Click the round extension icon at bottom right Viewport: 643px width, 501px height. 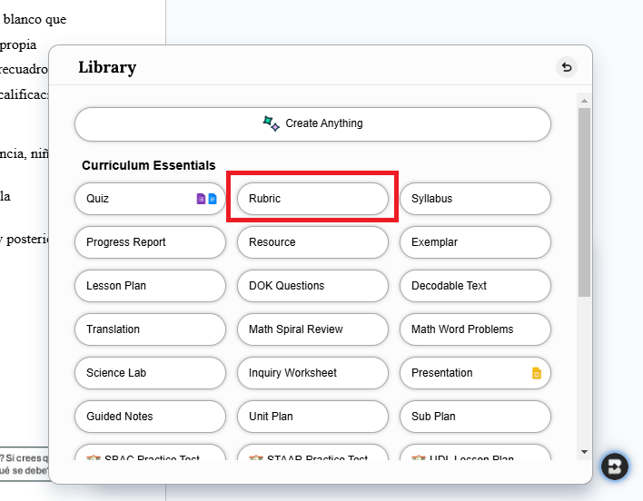pyautogui.click(x=615, y=466)
